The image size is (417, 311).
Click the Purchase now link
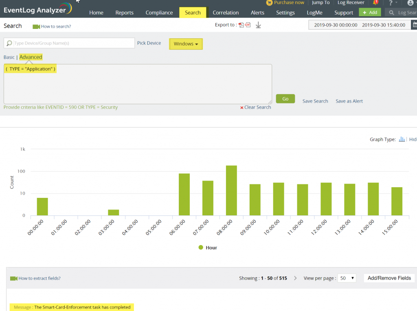point(289,3)
